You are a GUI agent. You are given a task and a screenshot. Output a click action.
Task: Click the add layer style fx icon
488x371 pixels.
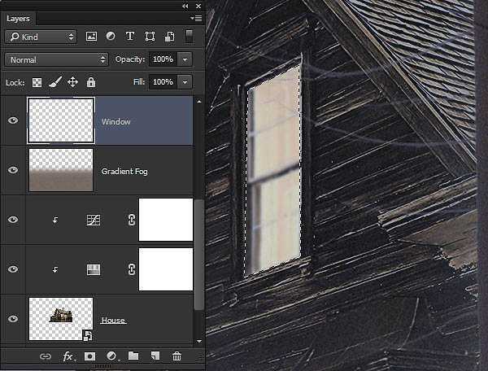tap(68, 356)
